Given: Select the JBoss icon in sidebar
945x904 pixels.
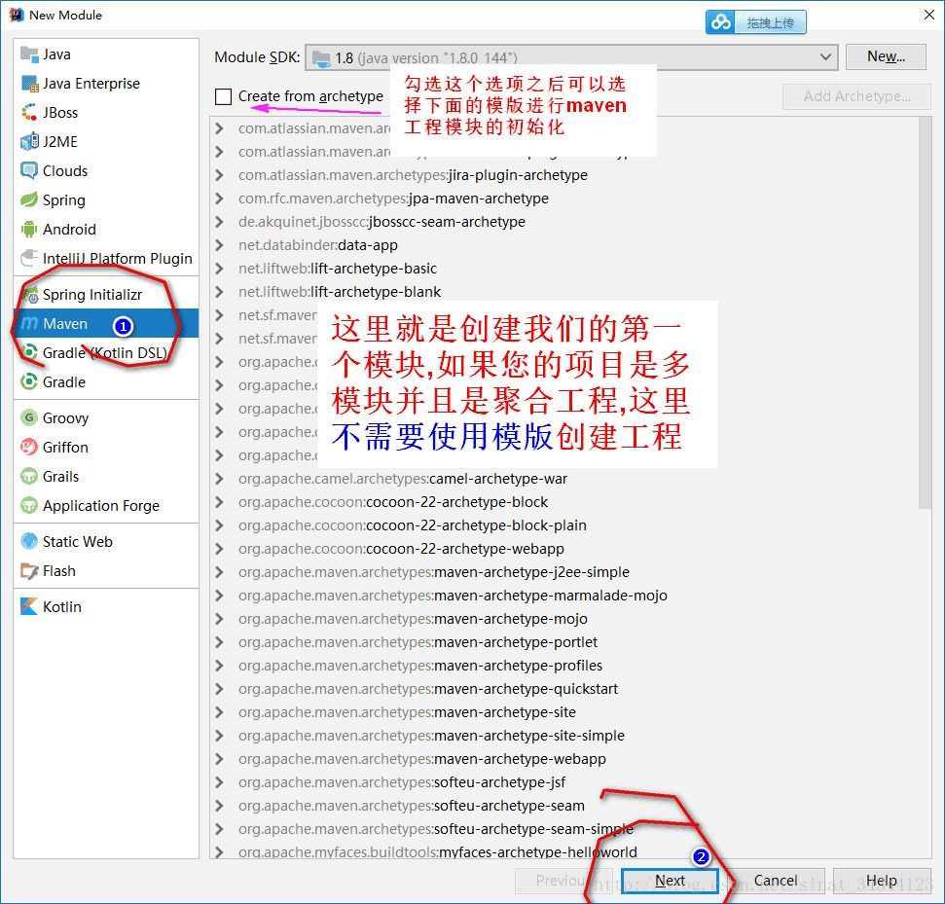Looking at the screenshot, I should [x=29, y=113].
